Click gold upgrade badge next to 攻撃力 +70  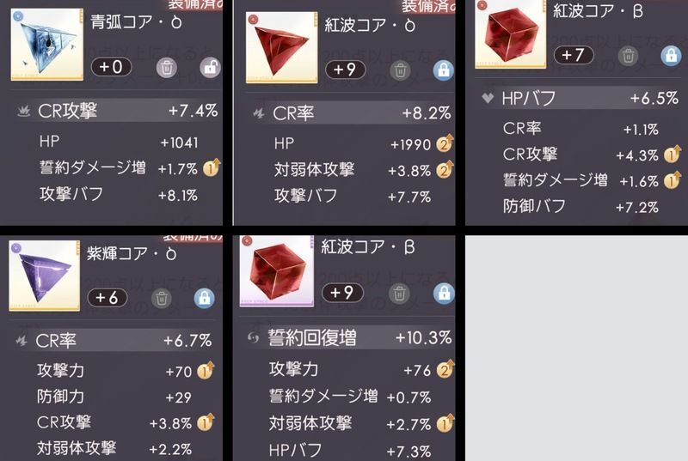click(206, 371)
